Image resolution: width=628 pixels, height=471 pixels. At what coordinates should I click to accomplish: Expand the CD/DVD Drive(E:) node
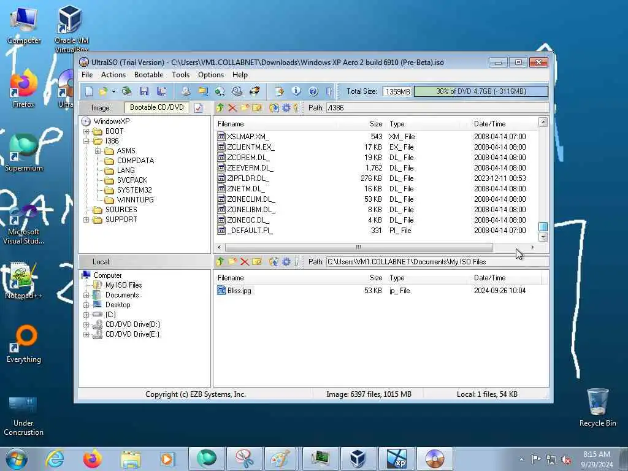86,334
